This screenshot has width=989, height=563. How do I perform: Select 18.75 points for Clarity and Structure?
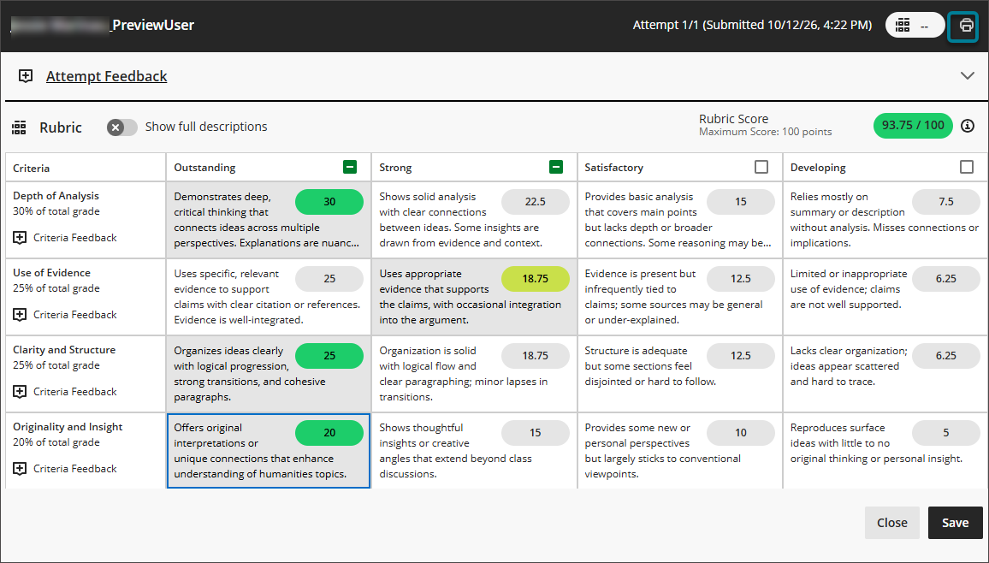pyautogui.click(x=535, y=356)
